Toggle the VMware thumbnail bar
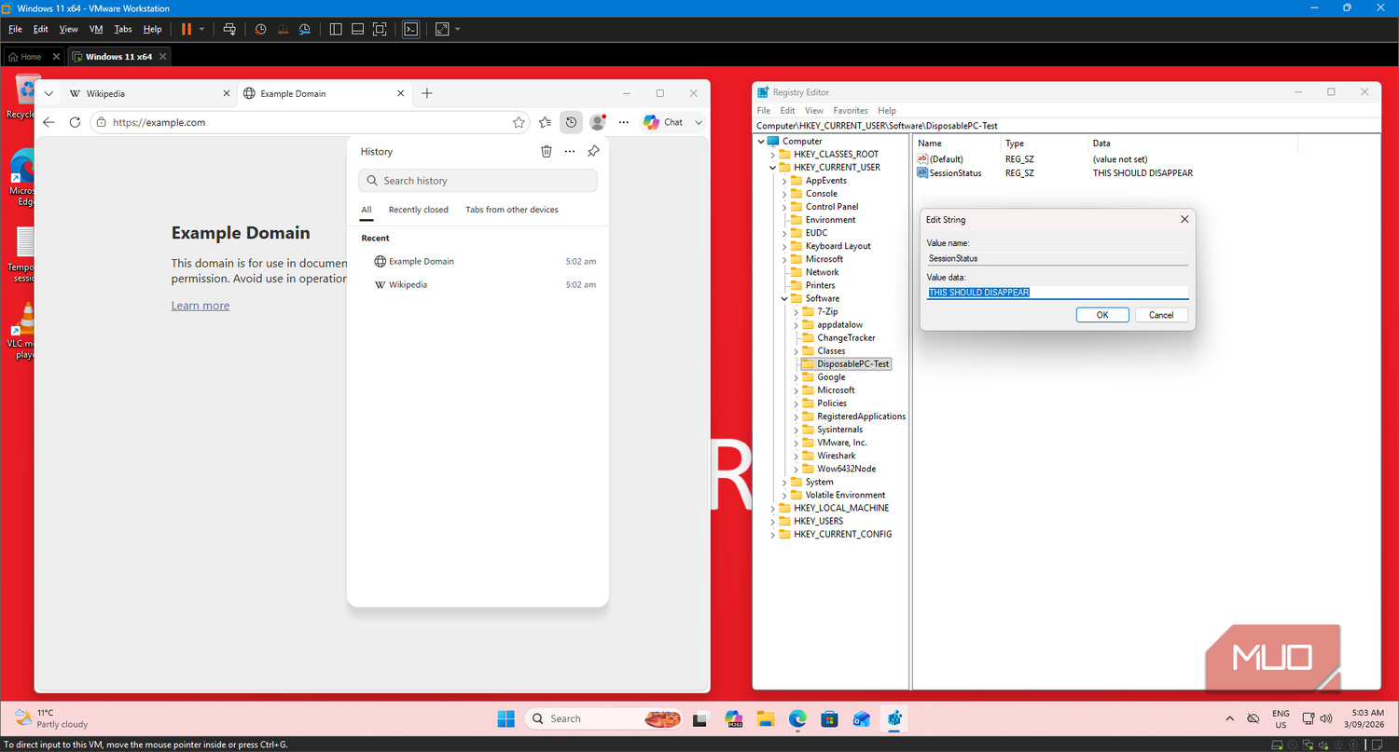This screenshot has height=752, width=1399. coord(357,29)
